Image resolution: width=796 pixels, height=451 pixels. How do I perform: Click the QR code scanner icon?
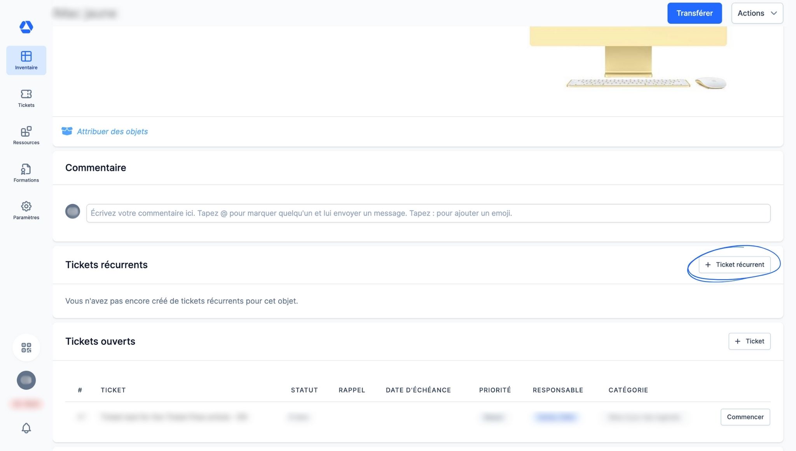coord(26,348)
